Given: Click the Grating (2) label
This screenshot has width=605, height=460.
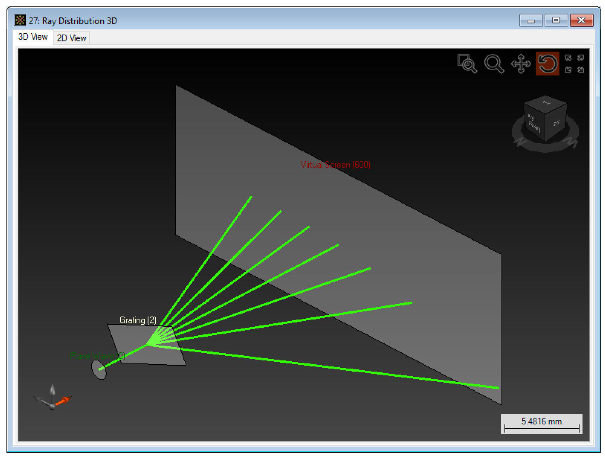Looking at the screenshot, I should (x=138, y=320).
